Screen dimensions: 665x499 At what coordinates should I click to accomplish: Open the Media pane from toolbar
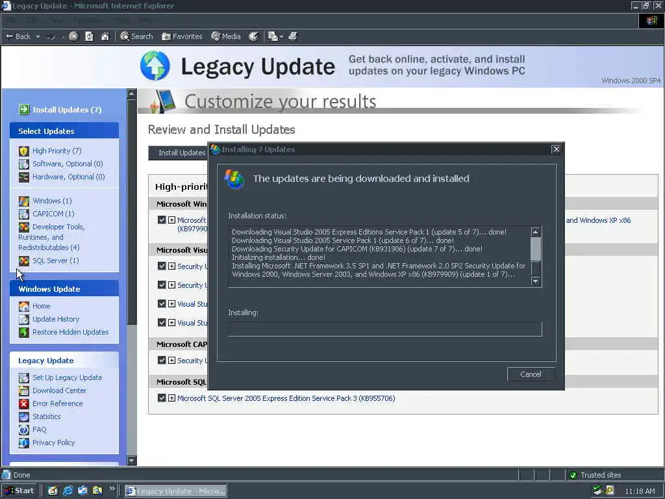click(x=226, y=36)
